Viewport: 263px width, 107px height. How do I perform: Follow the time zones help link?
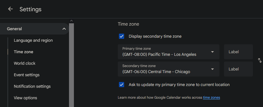211,98
